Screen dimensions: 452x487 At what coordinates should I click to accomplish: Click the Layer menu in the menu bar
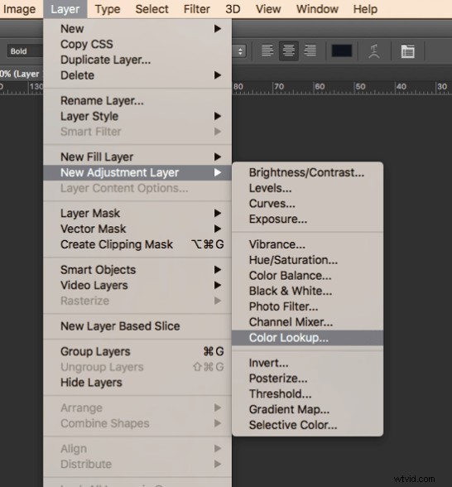tap(65, 9)
